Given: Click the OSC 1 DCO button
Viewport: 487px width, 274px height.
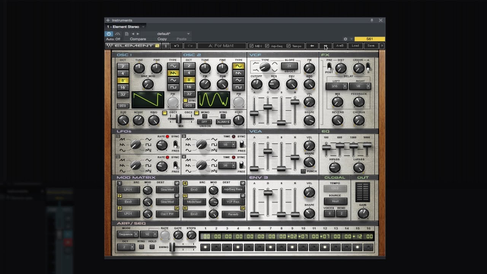Looking at the screenshot, I should [x=123, y=106].
